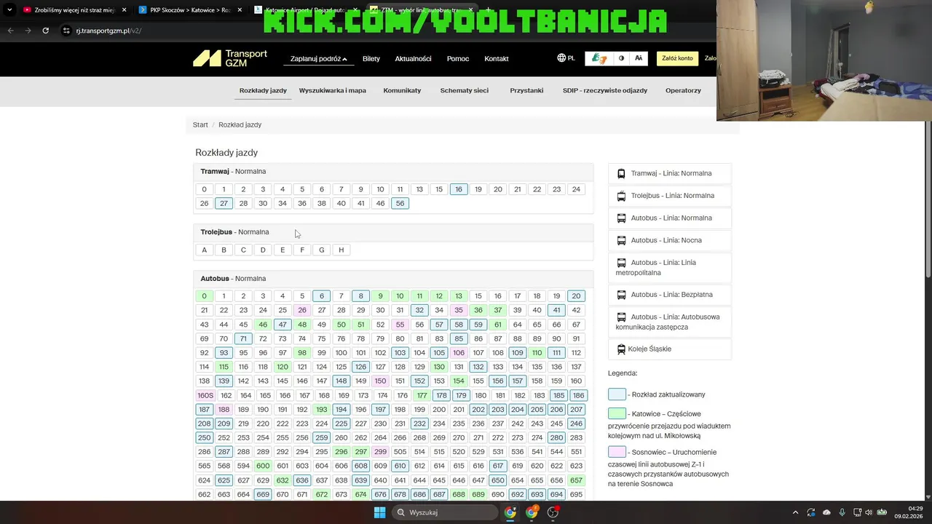Open the Chrome taskbar icon with the orange badge
The height and width of the screenshot is (524, 932).
532,512
